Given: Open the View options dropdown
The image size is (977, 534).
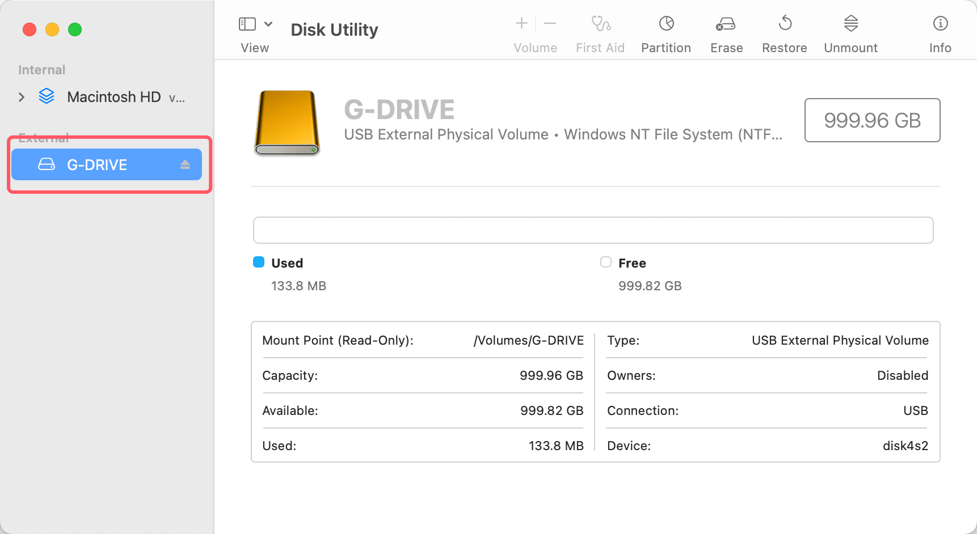Looking at the screenshot, I should click(x=268, y=23).
